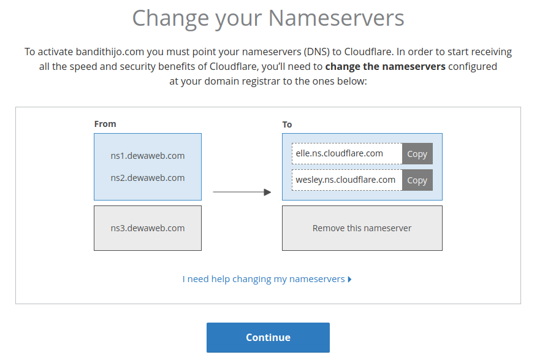
Task: Click the From column label
Action: coord(105,124)
